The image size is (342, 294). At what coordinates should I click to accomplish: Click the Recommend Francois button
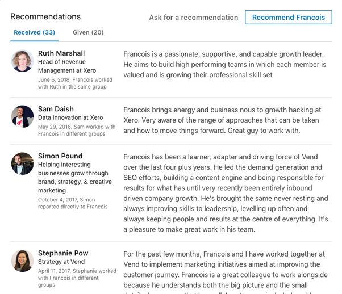pos(289,17)
